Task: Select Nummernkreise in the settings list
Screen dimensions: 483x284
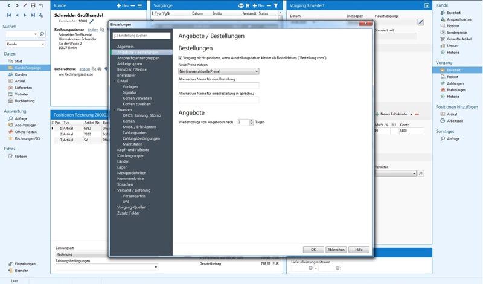Action: (129, 178)
